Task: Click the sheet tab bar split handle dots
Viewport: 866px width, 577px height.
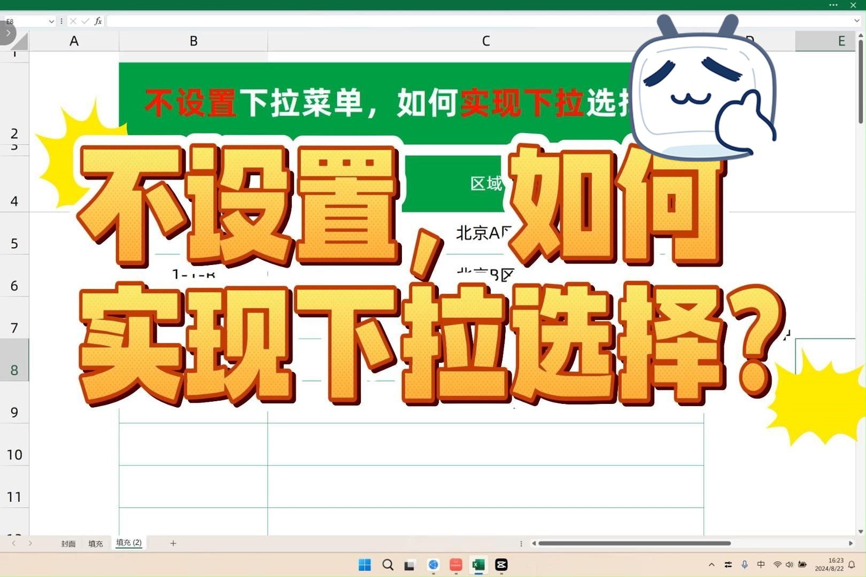Action: tap(521, 544)
